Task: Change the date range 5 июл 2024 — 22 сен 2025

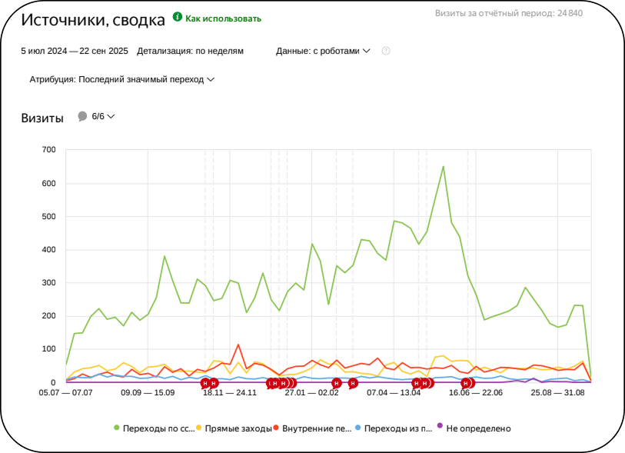Action: 75,51
